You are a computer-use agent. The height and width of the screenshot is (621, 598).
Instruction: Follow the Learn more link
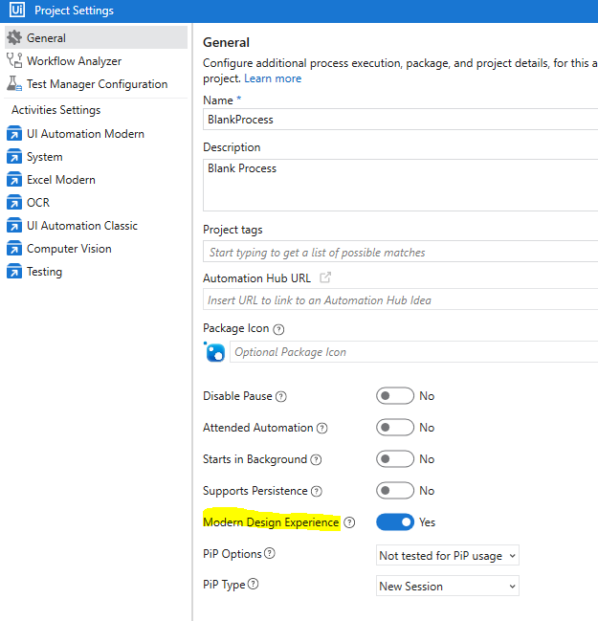(273, 78)
